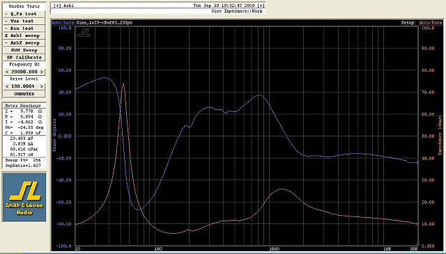Click the Drive Level label
The image size is (446, 254).
pos(24,79)
